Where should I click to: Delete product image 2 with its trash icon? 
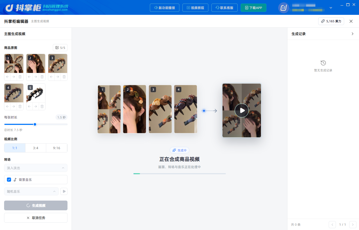coord(42,77)
